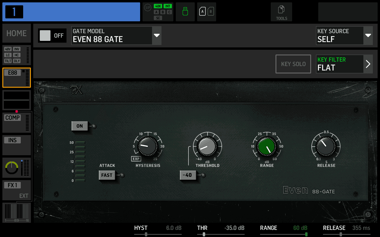Viewport: 380px width, 237px height.
Task: Select the E88 gate section
Action: pos(17,78)
